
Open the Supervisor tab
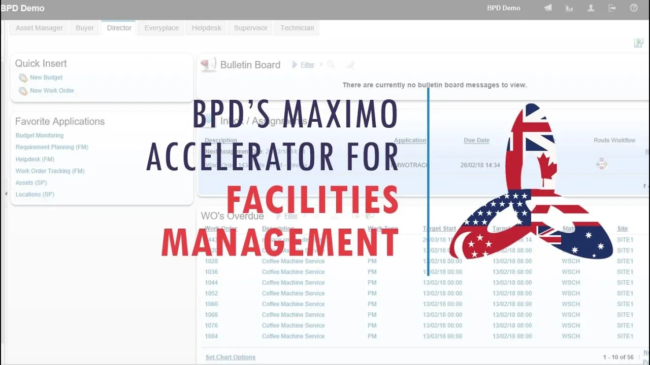tap(250, 28)
